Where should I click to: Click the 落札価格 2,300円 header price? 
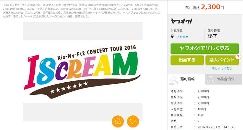(204, 7)
